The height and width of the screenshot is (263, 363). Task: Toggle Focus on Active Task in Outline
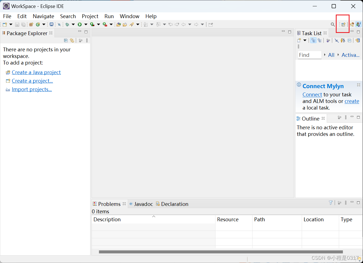(x=339, y=117)
